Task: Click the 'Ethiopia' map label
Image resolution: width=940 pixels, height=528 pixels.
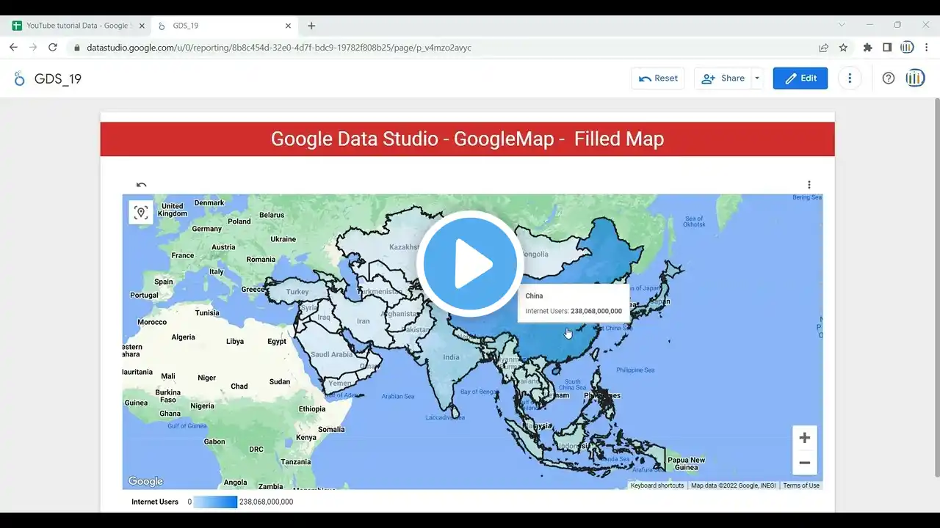Action: point(312,409)
